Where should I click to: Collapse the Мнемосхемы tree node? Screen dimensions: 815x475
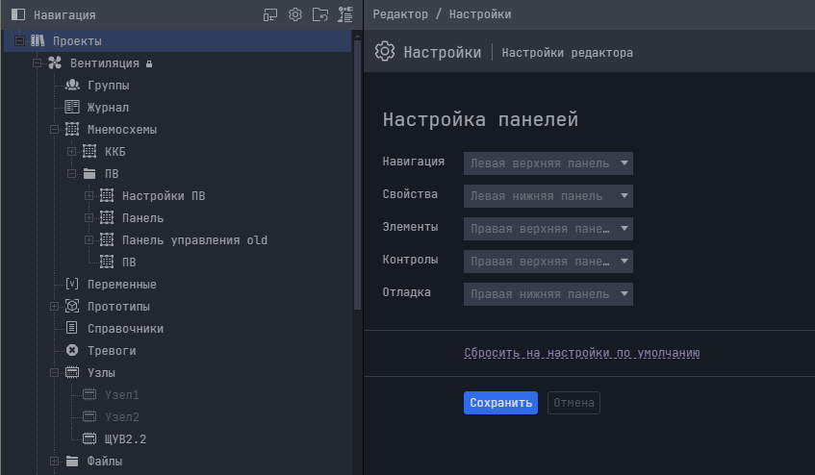coord(54,130)
